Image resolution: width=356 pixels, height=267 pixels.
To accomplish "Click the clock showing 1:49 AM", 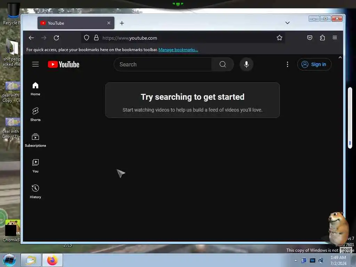I will [x=338, y=260].
